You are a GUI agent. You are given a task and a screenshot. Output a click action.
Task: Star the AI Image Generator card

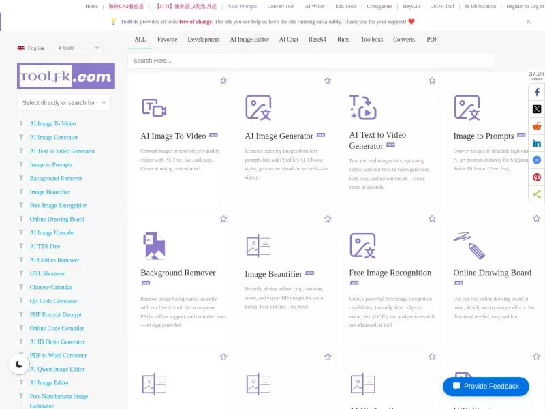point(328,80)
